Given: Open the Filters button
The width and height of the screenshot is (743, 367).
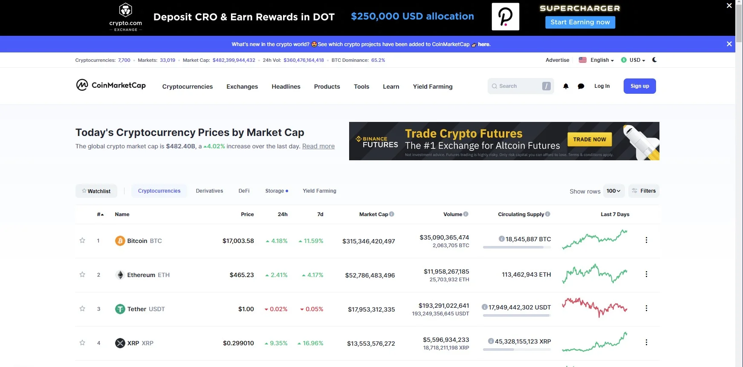Looking at the screenshot, I should (644, 191).
